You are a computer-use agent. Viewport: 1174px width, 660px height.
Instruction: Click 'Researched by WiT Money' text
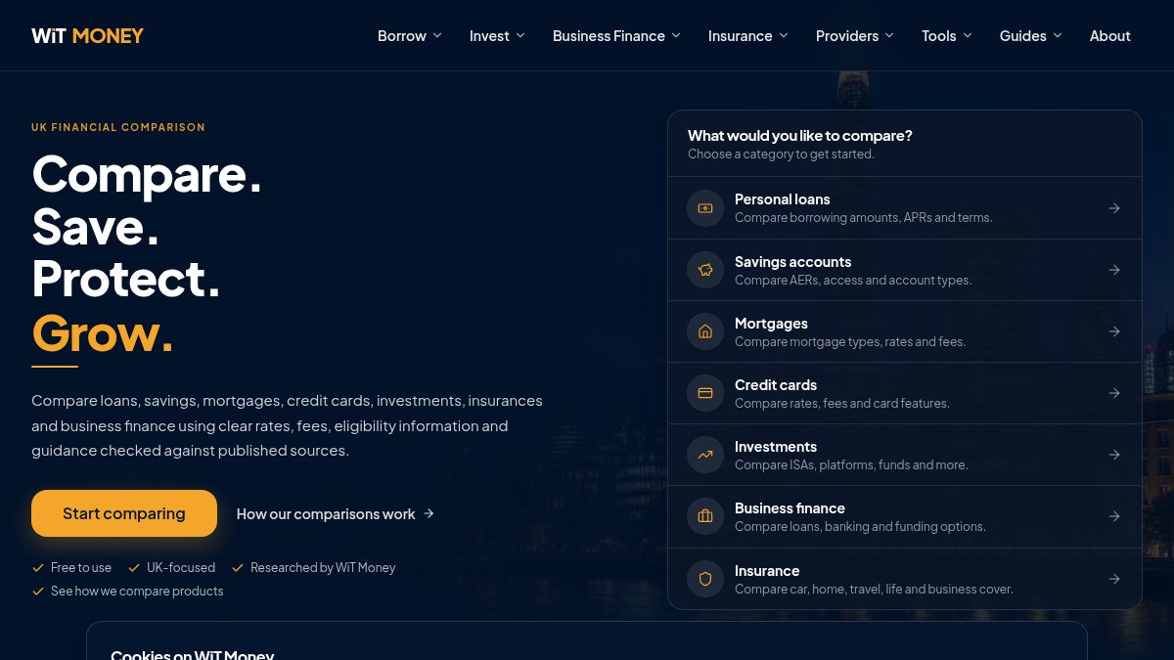(x=323, y=568)
